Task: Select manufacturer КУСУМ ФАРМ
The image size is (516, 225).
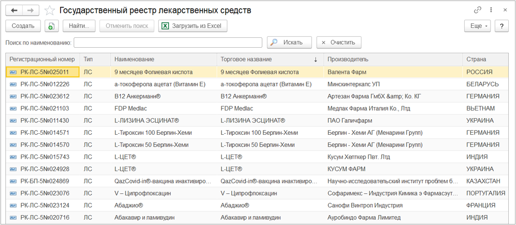Action: 346,169
